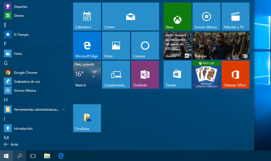The height and width of the screenshot is (161, 271).
Task: Open File Explorer from the taskbar
Action: [47, 156]
